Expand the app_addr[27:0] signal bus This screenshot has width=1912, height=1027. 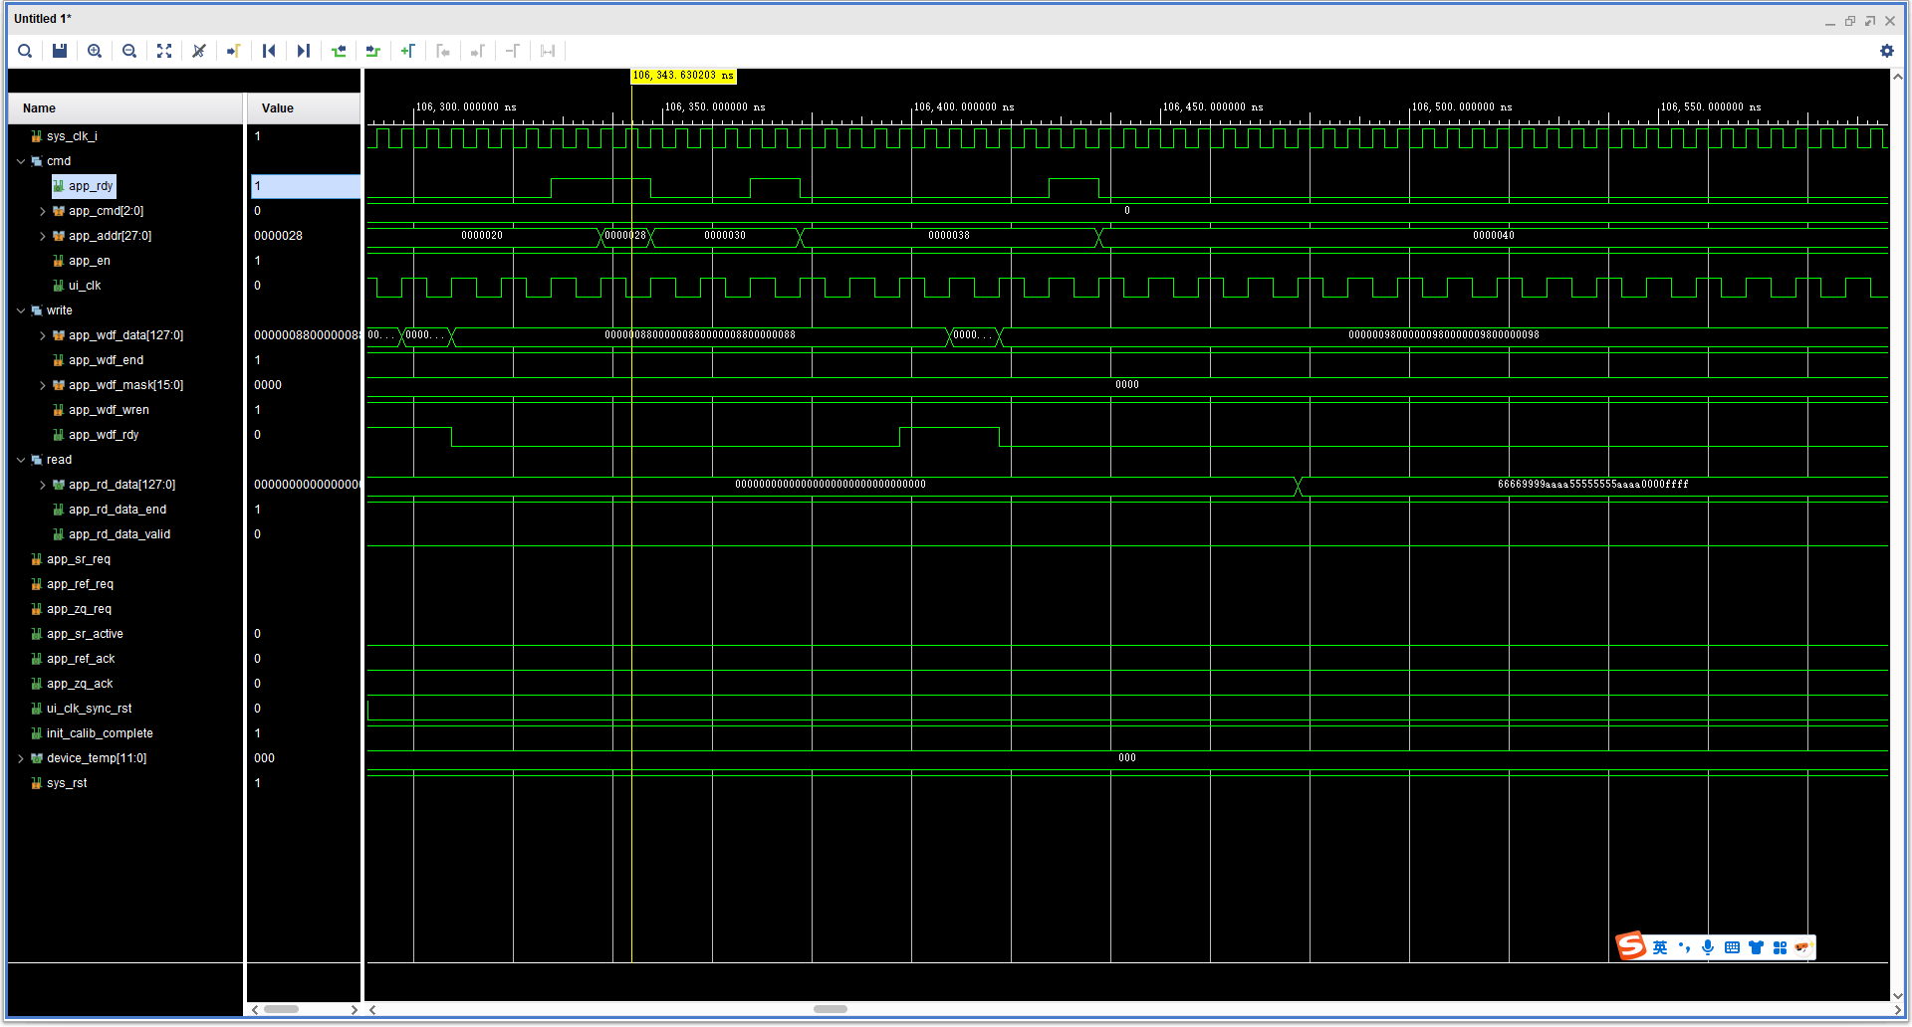pyautogui.click(x=43, y=236)
